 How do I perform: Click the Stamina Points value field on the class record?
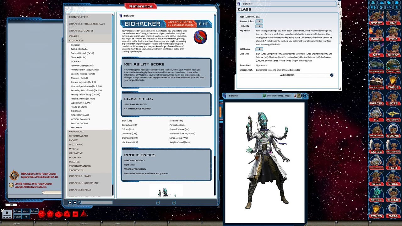tap(259, 21)
